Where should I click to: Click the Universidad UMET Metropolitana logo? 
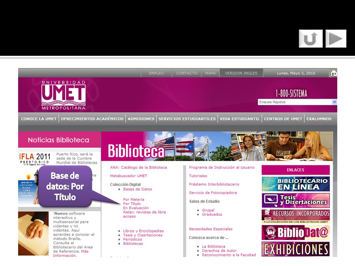pos(63,95)
